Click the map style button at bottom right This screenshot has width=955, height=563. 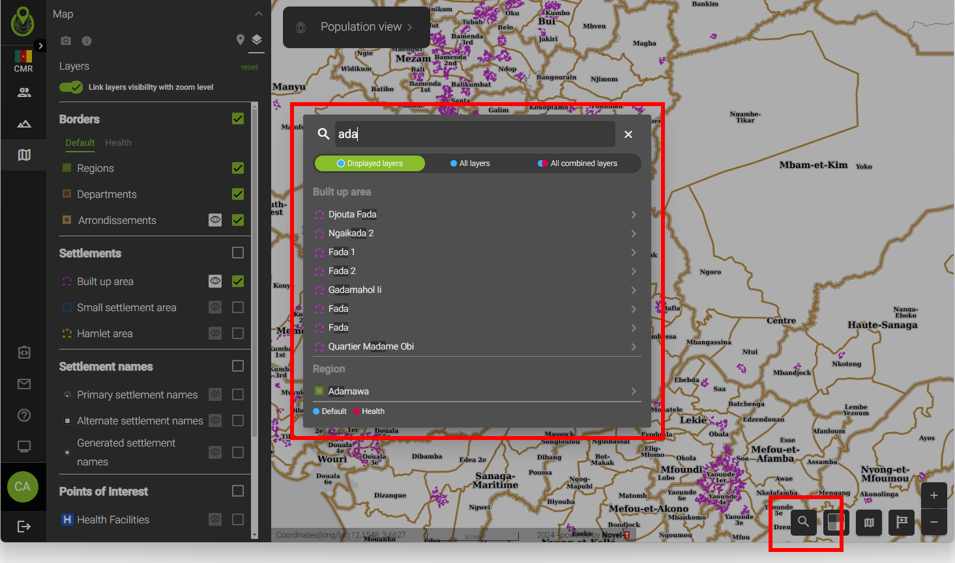pos(869,522)
